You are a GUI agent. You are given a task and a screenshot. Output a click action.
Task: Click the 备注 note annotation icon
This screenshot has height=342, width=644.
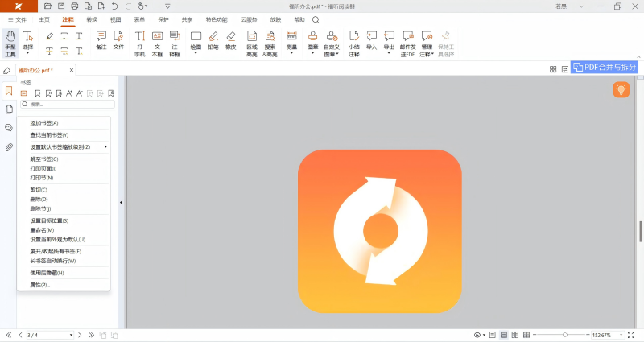[x=101, y=40]
